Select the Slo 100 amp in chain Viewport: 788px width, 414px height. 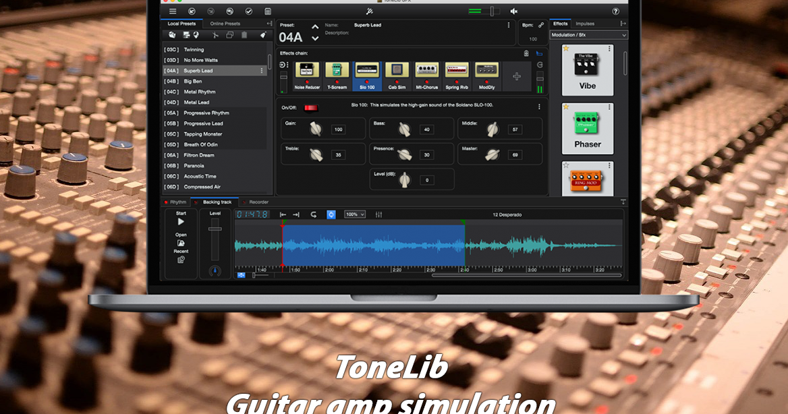pyautogui.click(x=367, y=76)
